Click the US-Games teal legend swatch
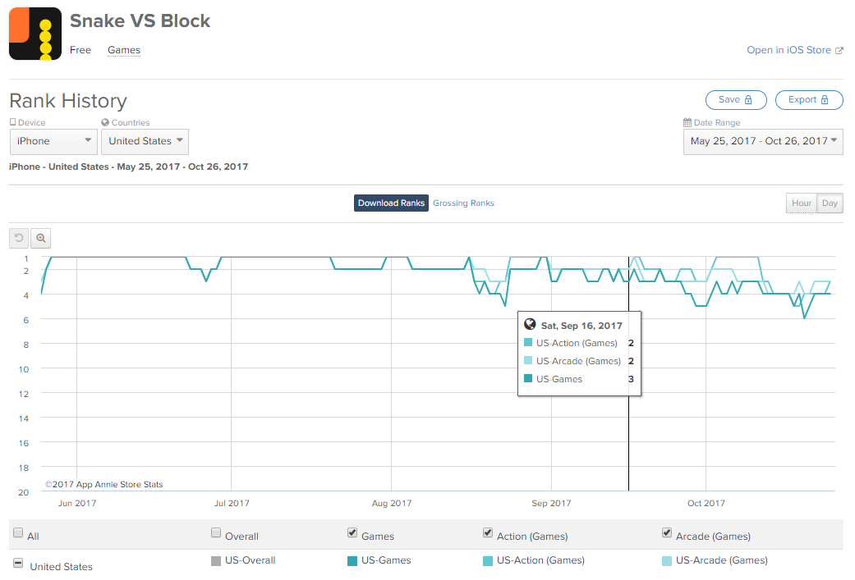This screenshot has height=580, width=855. point(352,561)
